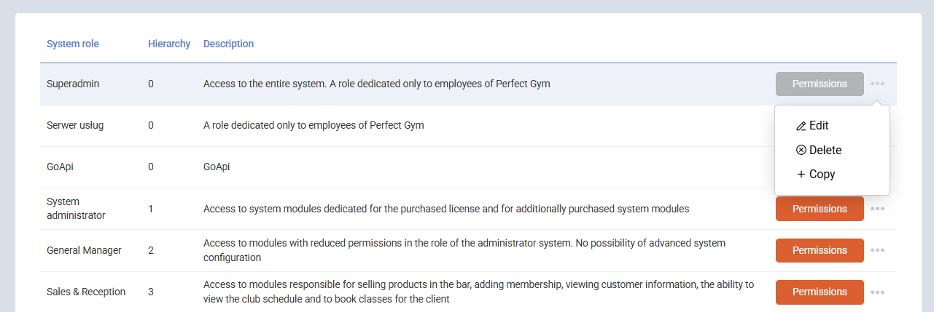The height and width of the screenshot is (312, 934).
Task: Click the Superadmin row three-dots icon
Action: pos(877,84)
